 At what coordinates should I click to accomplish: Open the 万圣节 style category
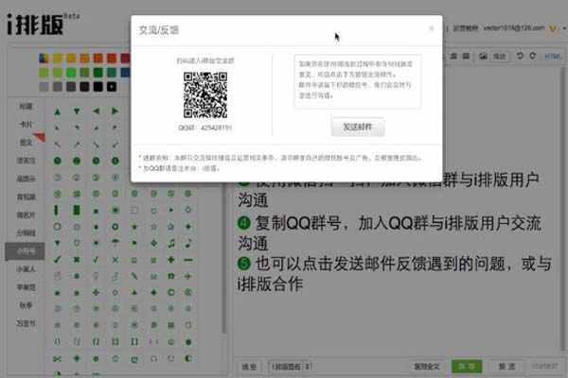(x=26, y=323)
